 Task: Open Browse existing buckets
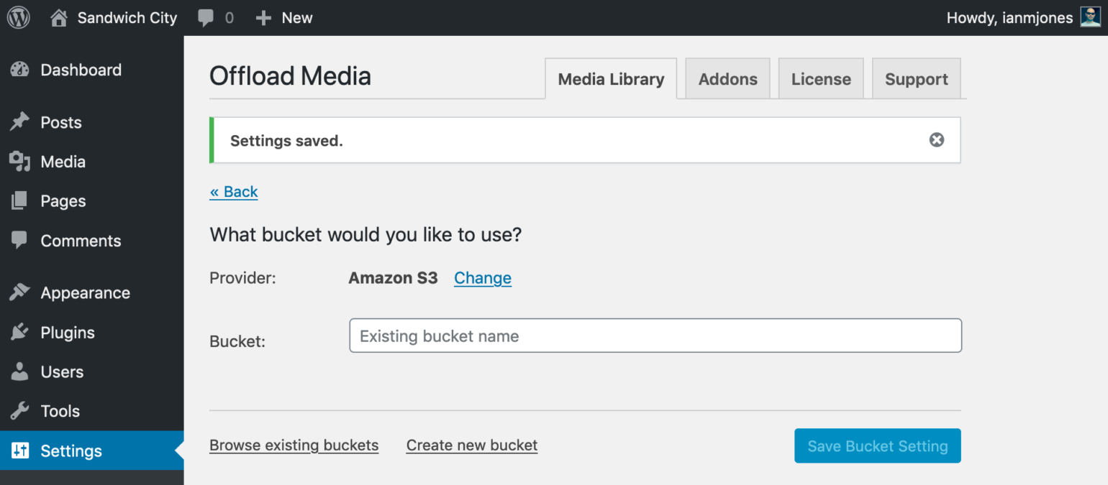pyautogui.click(x=294, y=445)
